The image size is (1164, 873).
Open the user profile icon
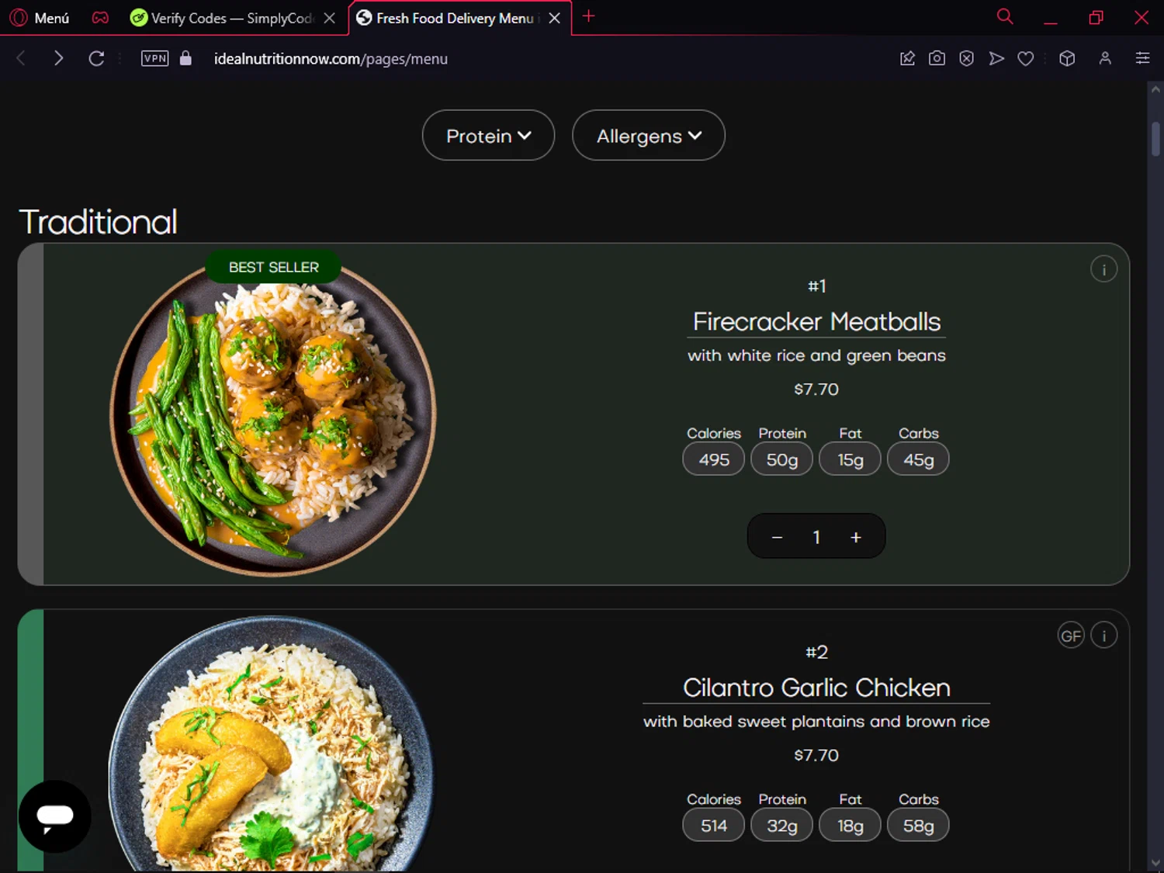click(x=1105, y=58)
